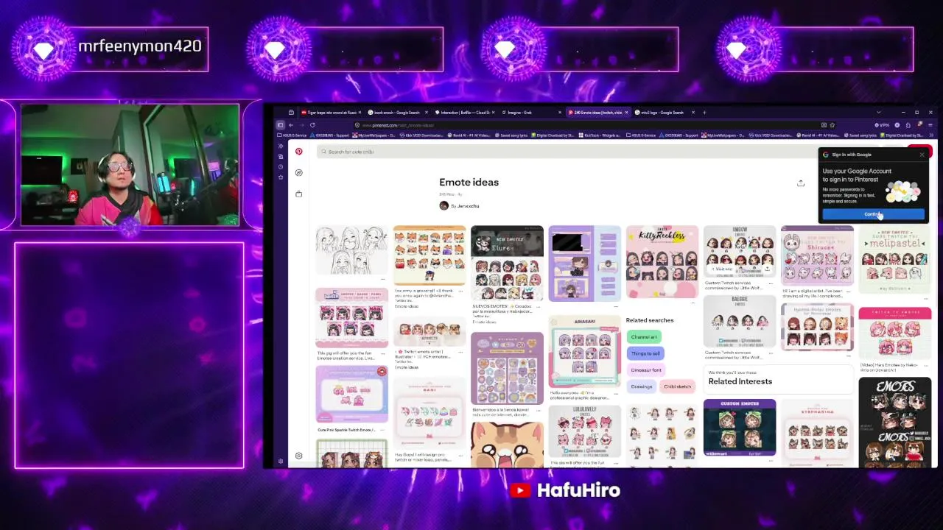Open the Cute Pink Sparkle Twitch Emote pin

coord(351,395)
